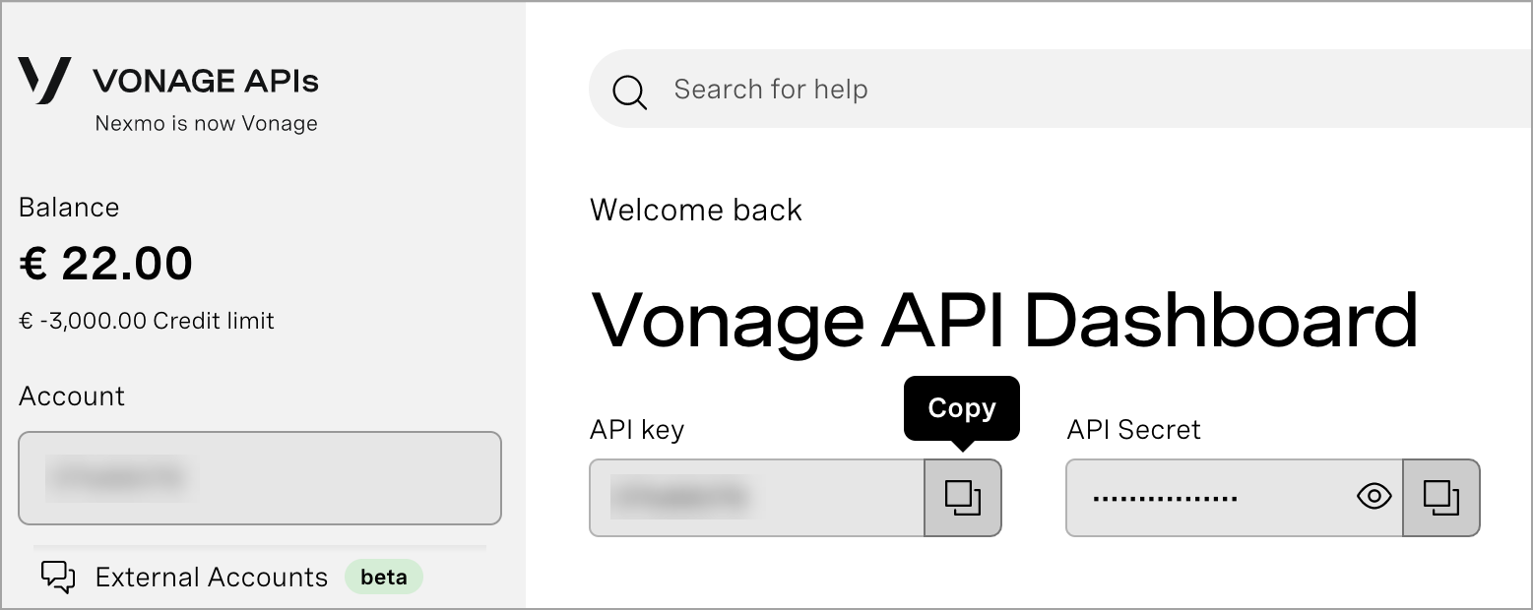Open the External Accounts menu item
Viewport: 1533px width, 610px height.
(x=211, y=577)
